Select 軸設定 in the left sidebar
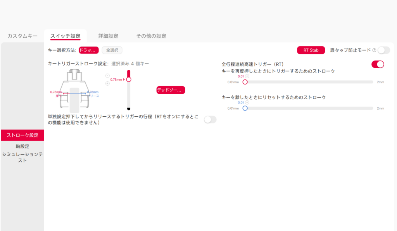Screen dimensions: 397x231 22,147
